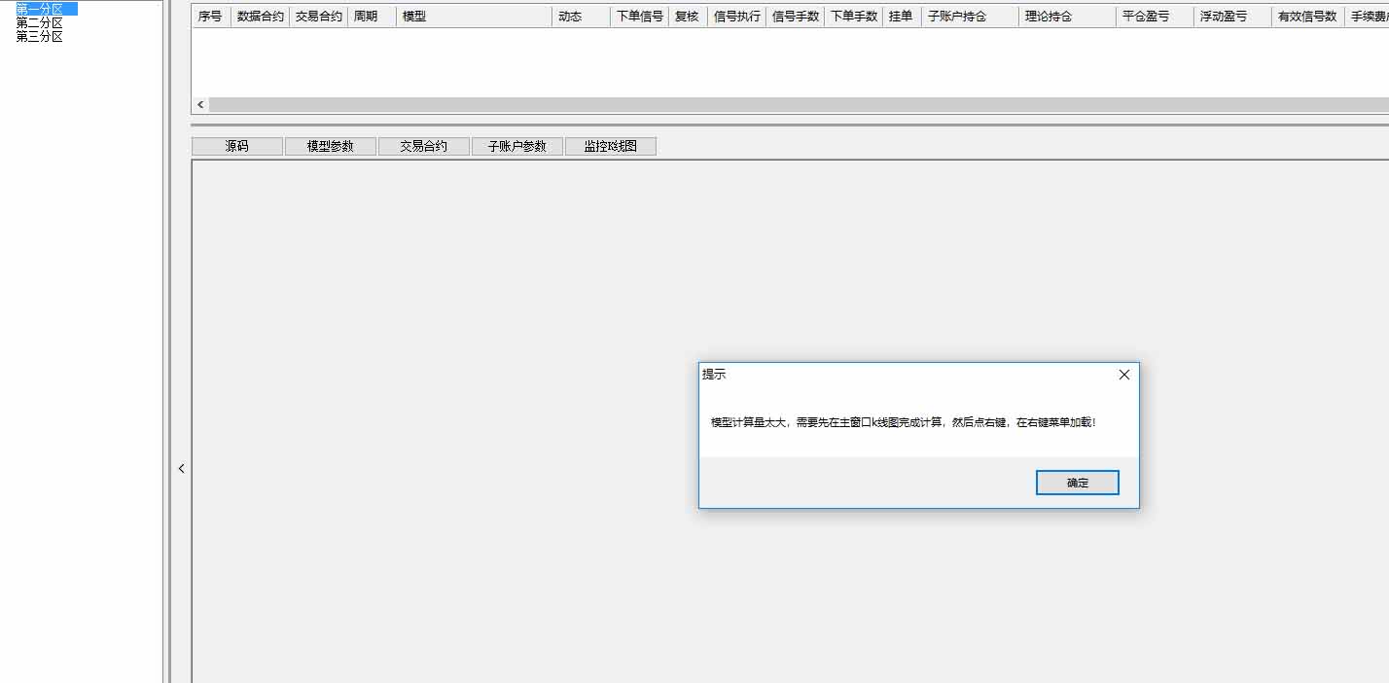Screen dimensions: 1389x683
Task: Close the 提示 dialog with the X
Action: pos(1123,375)
